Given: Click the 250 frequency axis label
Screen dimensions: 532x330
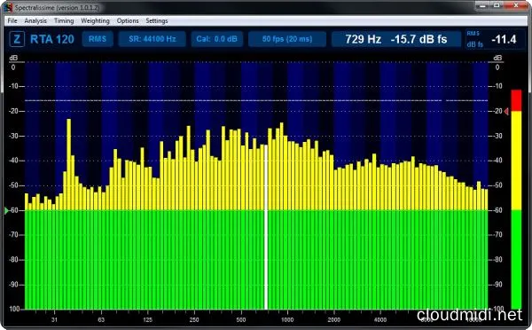Looking at the screenshot, I should pyautogui.click(x=194, y=320).
